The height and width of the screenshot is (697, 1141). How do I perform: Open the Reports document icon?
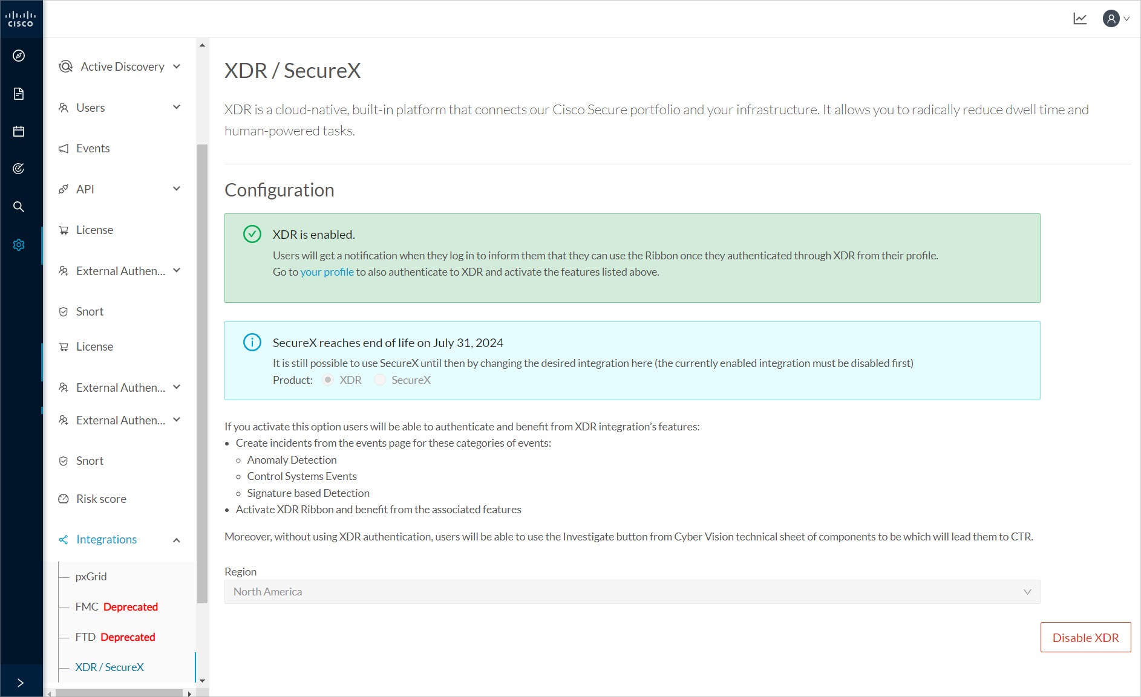click(x=19, y=94)
